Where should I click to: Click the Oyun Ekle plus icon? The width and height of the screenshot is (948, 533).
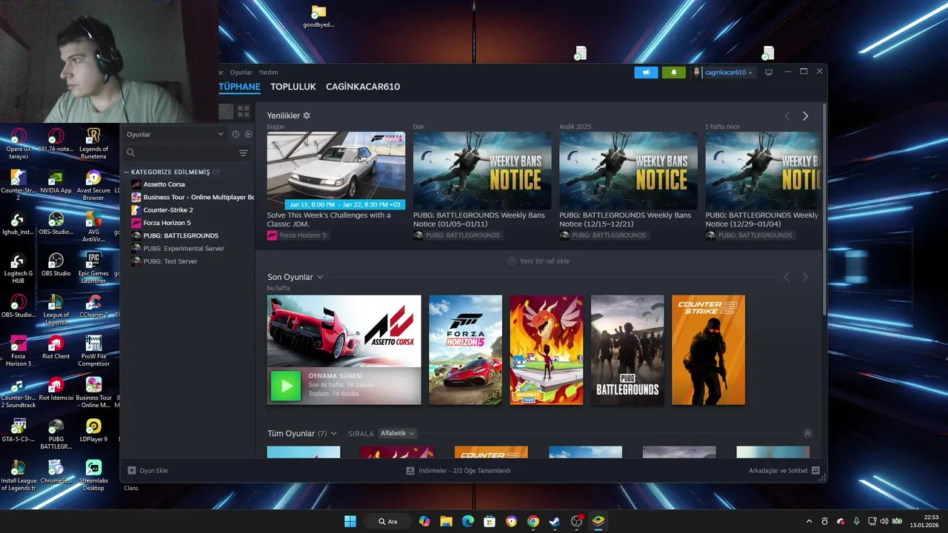click(132, 470)
